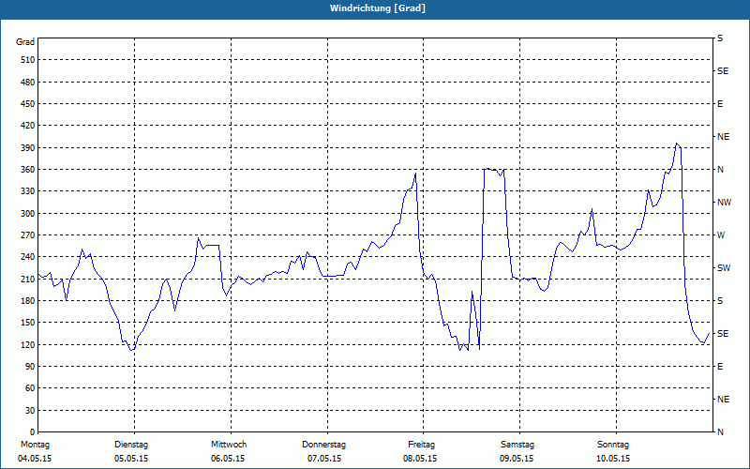Click the 180 y-axis value

[x=28, y=301]
